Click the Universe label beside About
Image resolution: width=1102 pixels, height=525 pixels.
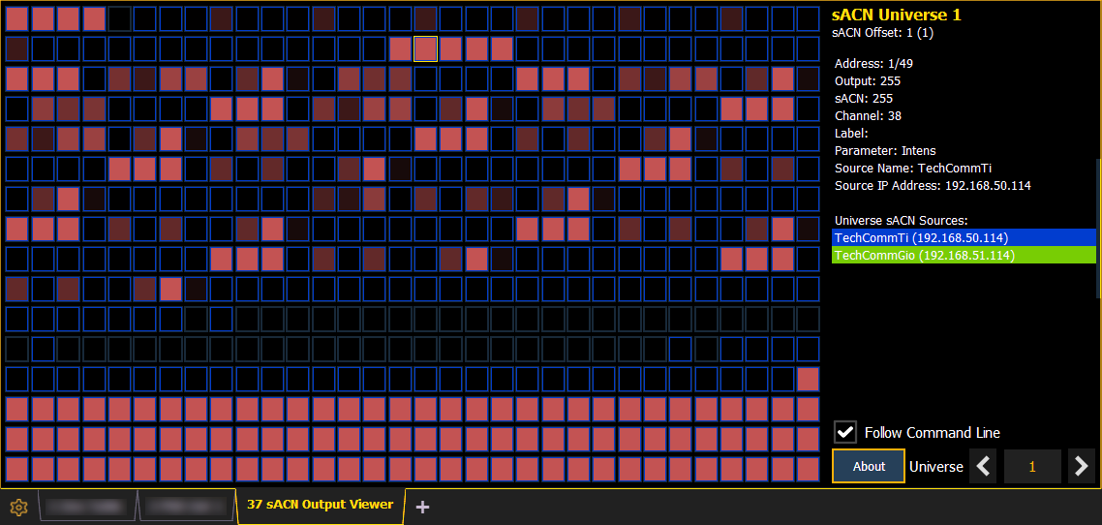tap(935, 467)
